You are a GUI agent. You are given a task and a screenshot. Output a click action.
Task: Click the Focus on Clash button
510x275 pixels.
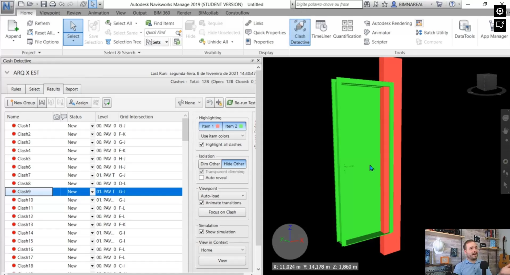click(x=222, y=212)
